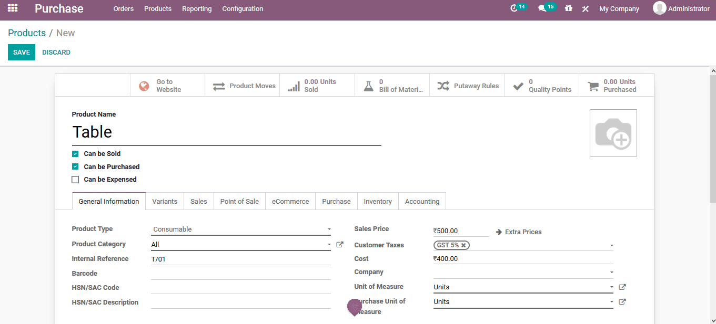Click the Go to Website smart button
This screenshot has height=324, width=716.
[167, 85]
